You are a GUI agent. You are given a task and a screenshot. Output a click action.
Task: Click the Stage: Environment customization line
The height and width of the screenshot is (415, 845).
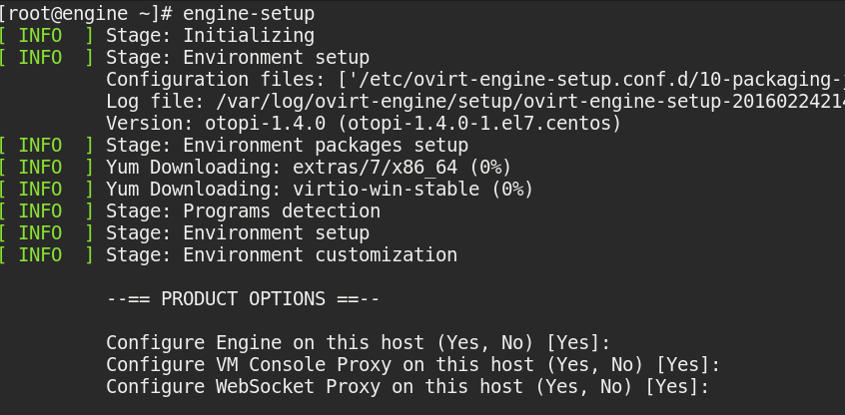point(282,255)
